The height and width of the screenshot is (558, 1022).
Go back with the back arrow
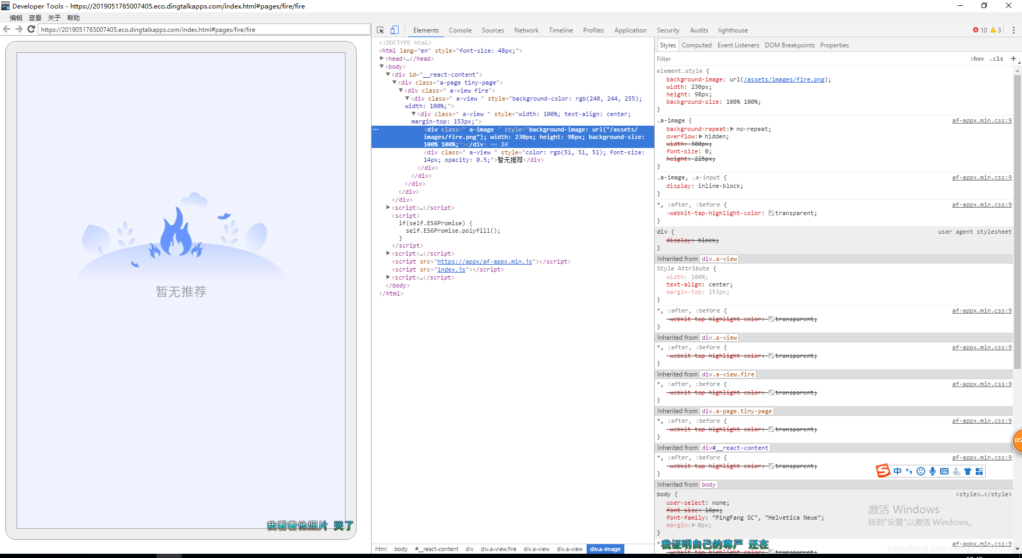click(7, 29)
